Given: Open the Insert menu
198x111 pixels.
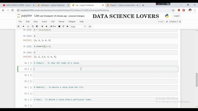Looking at the screenshot, I should (x=45, y=22).
